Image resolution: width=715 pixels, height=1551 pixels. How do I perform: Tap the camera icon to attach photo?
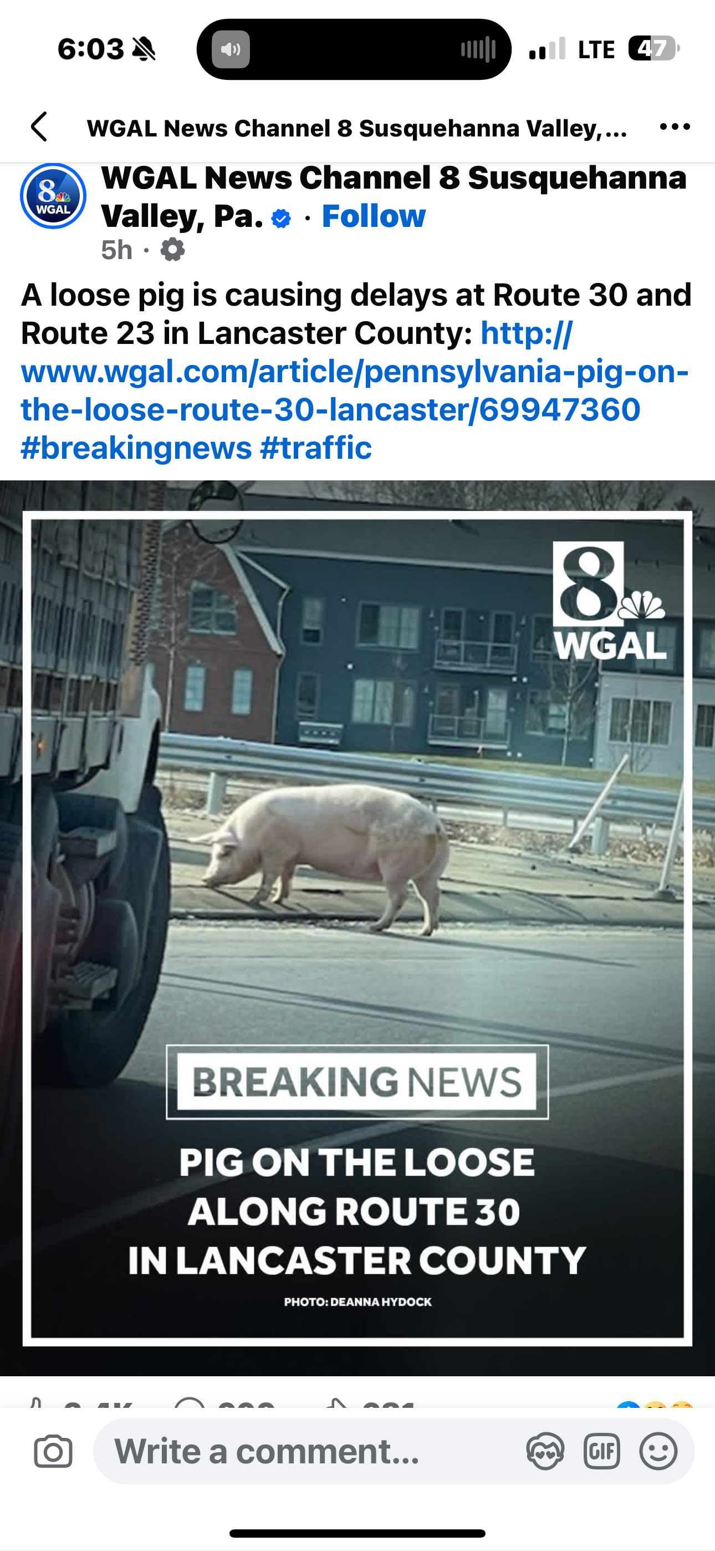[54, 1452]
